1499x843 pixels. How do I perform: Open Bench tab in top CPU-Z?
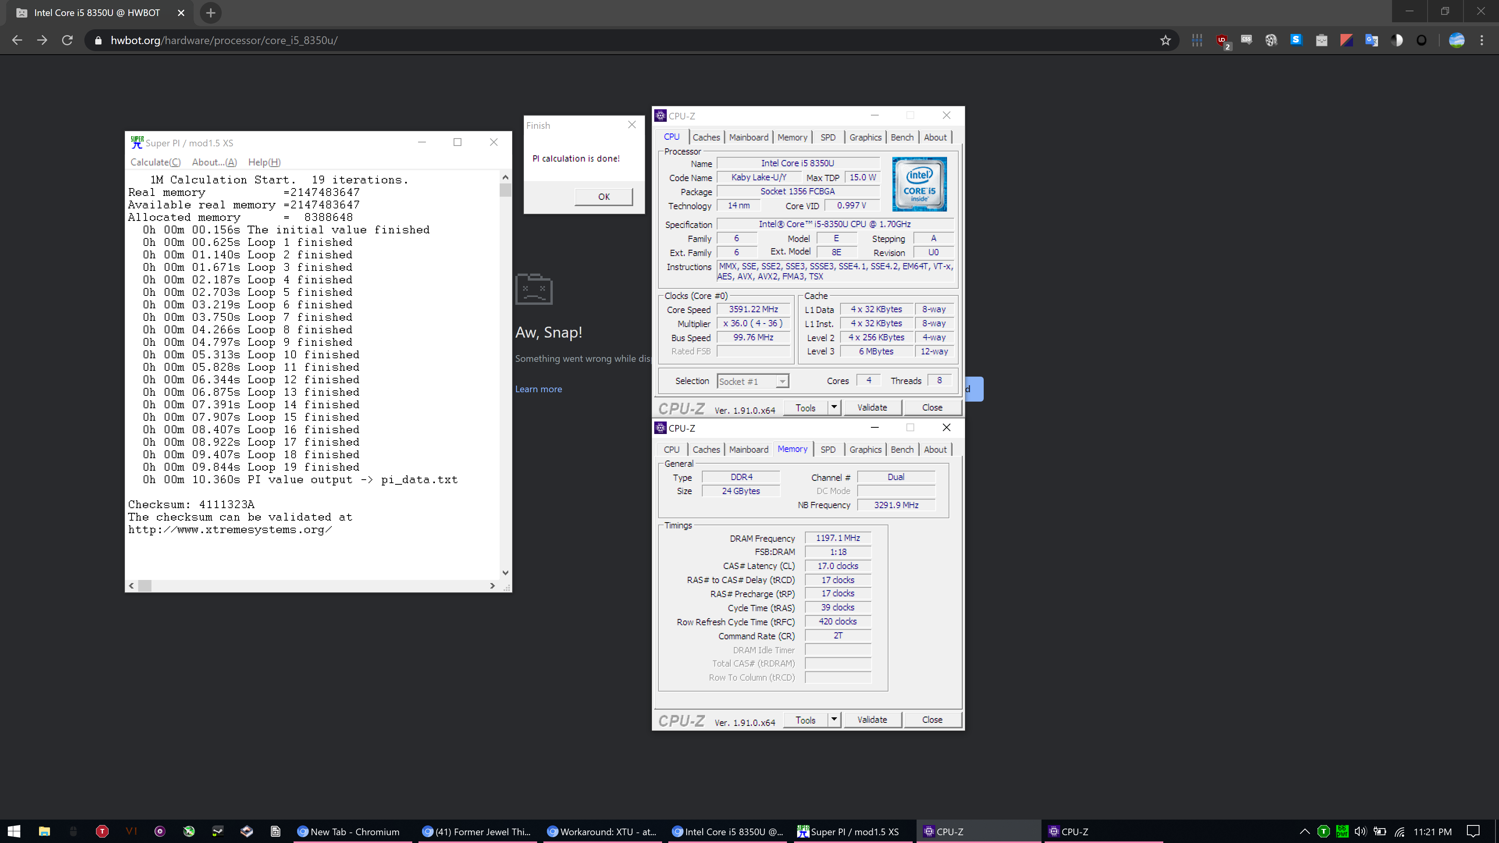(902, 137)
